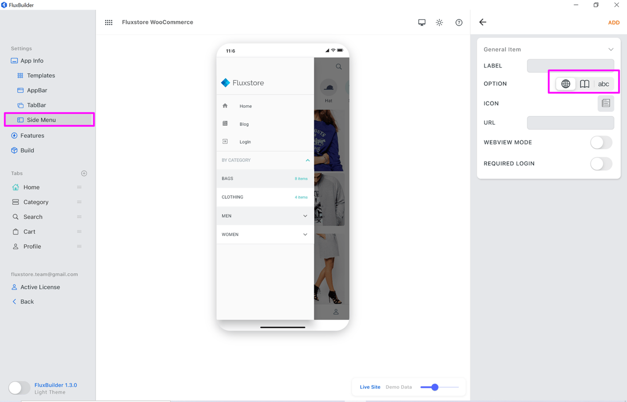Open TabBar settings
The image size is (627, 402).
pyautogui.click(x=31, y=105)
